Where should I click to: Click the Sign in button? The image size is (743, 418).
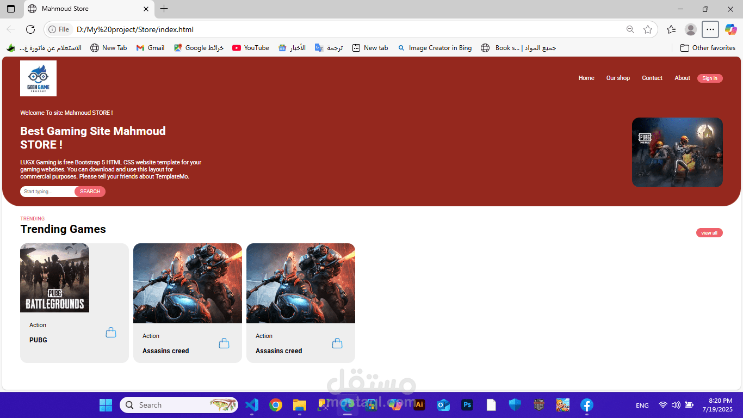[710, 78]
